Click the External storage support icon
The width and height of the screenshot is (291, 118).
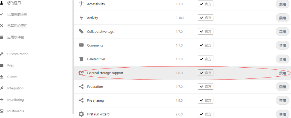pyautogui.click(x=81, y=73)
